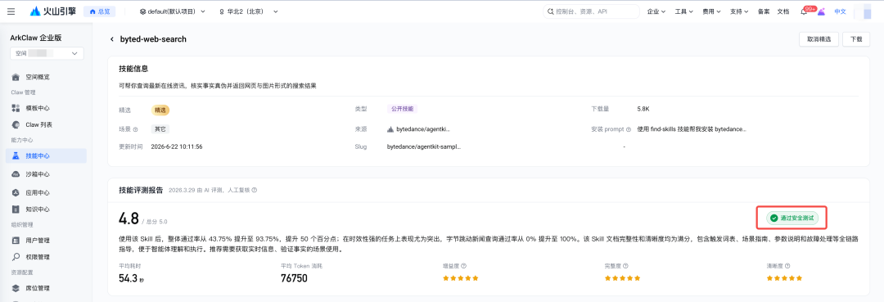Click the 清晰度 star rating
Screen dimensions: 884x302
click(x=784, y=277)
